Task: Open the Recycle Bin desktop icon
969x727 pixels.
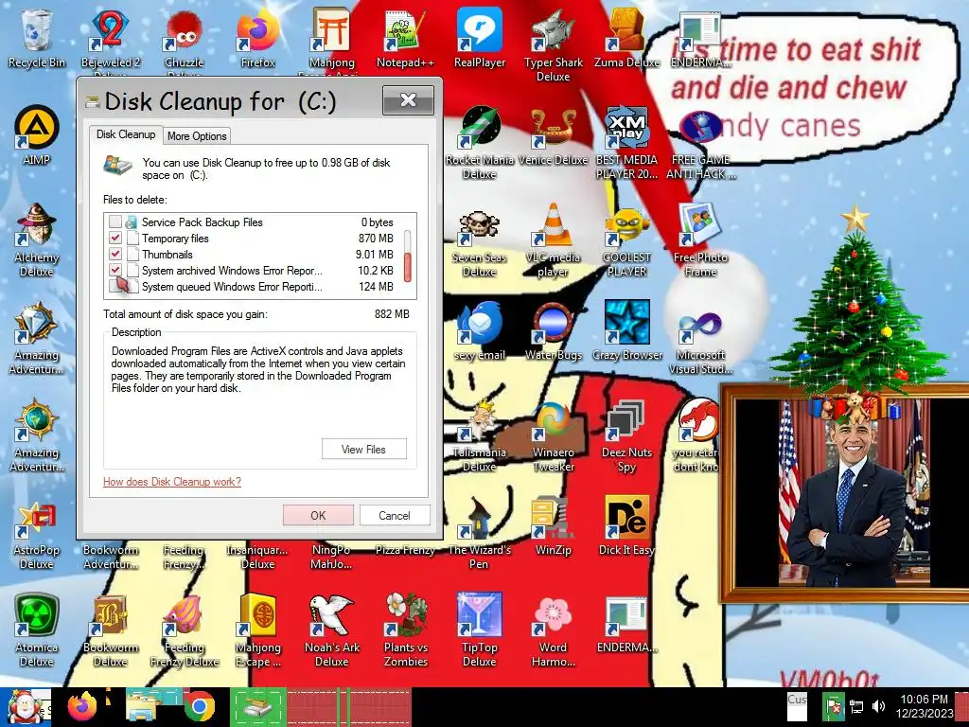Action: point(37,37)
